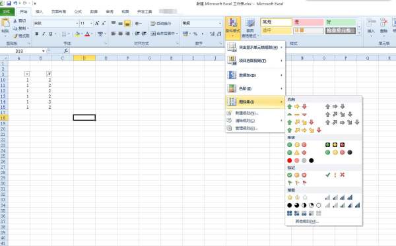Align cell text to the right
Image resolution: width=396 pixels, height=246 pixels.
127,34
